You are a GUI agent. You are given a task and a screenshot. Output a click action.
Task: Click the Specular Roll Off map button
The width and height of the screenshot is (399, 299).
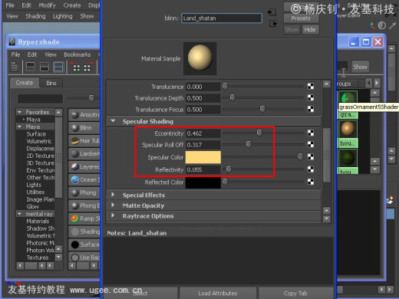coord(311,145)
